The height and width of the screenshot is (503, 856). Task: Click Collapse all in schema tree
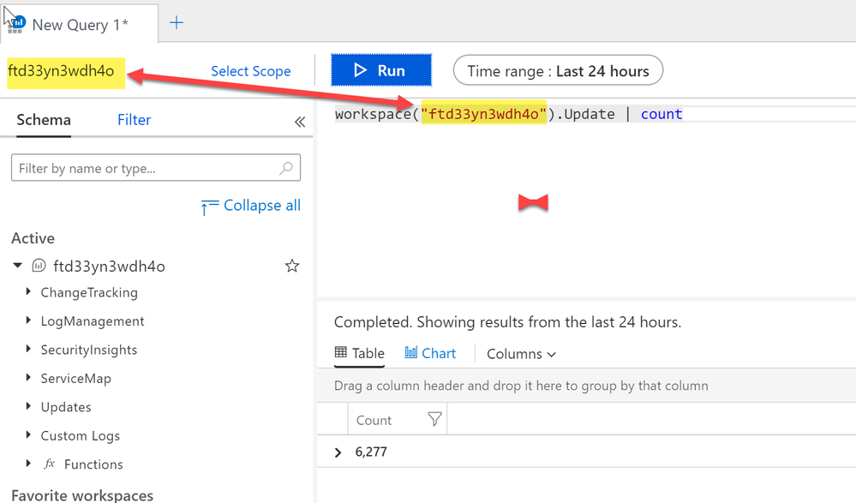[251, 206]
